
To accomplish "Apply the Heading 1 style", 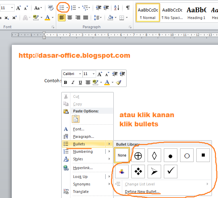I will pyautogui.click(x=196, y=13).
